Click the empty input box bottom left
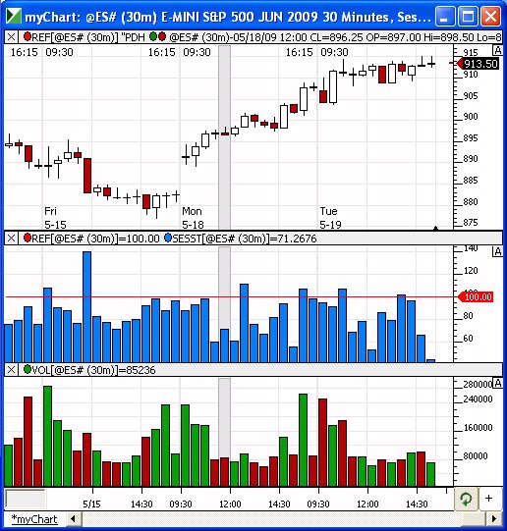 tap(26, 499)
